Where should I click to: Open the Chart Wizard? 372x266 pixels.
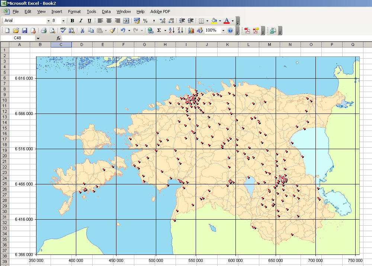(191, 31)
